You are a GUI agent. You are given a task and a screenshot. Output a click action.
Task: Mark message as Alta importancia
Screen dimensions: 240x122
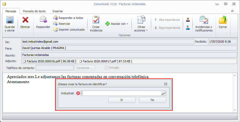click(167, 20)
